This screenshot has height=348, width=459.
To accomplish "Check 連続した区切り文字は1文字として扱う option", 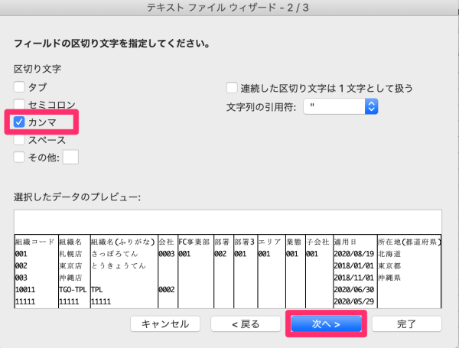I will pyautogui.click(x=233, y=88).
